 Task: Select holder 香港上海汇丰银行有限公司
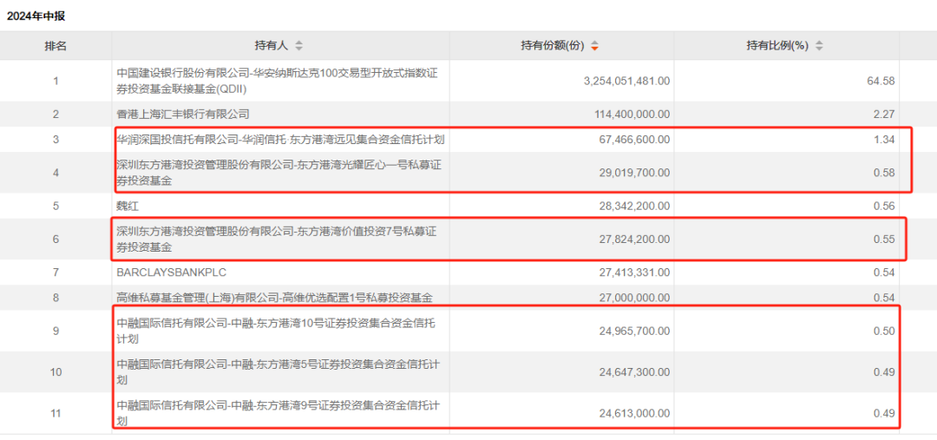pyautogui.click(x=183, y=114)
